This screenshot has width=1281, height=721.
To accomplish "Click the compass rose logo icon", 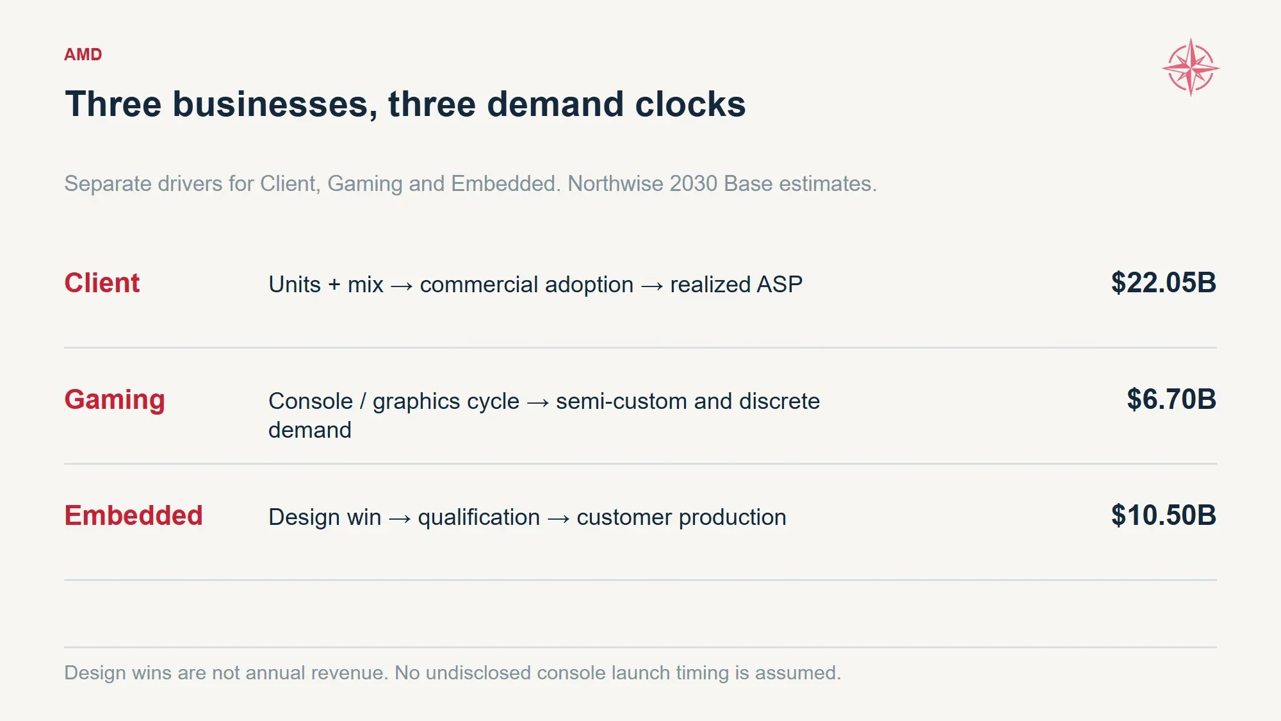I will click(1191, 67).
